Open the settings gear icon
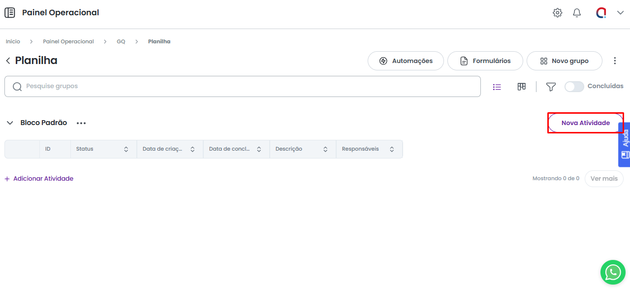The height and width of the screenshot is (289, 630). [x=557, y=13]
